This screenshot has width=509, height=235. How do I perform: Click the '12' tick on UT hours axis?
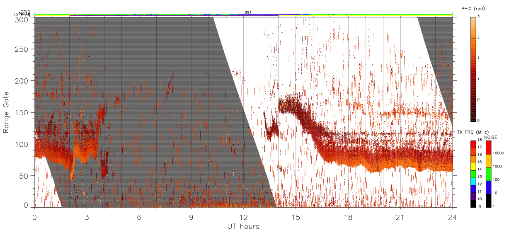(x=243, y=217)
